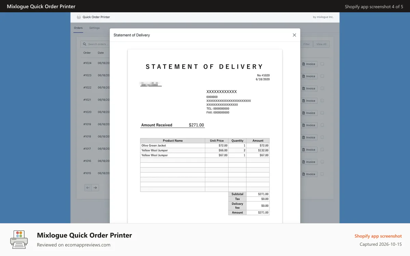
Task: Click order number #1017 in list
Action: pyautogui.click(x=87, y=149)
